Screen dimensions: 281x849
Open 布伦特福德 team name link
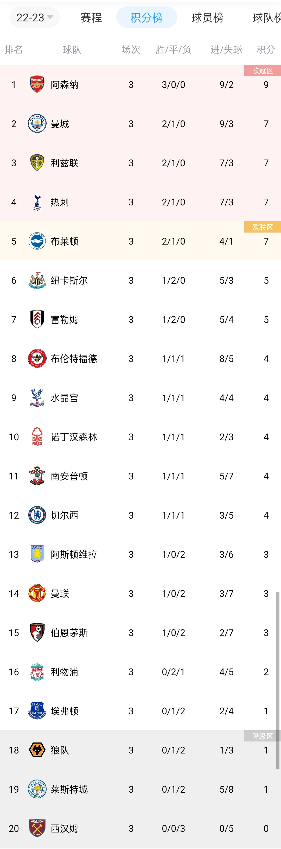click(x=74, y=359)
